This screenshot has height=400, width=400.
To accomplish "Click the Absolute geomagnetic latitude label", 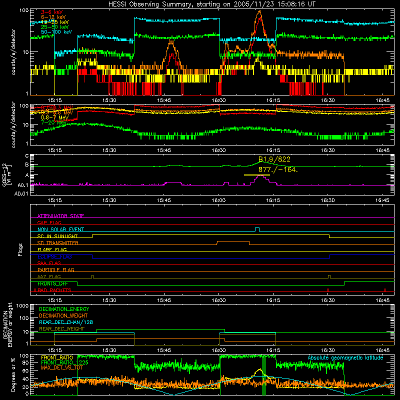I will [x=345, y=358].
